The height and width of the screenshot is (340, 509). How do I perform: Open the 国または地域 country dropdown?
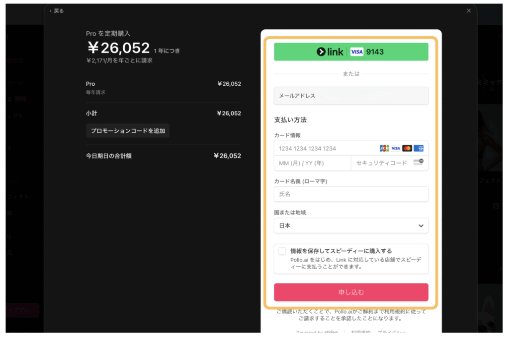[x=350, y=226]
